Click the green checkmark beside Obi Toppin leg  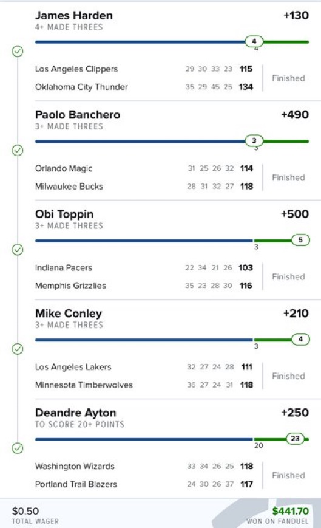tap(18, 250)
